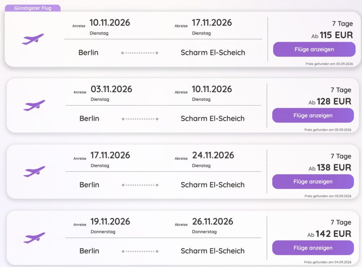Viewport: 362px width, 267px height.
Task: View flights for the 142 EUR offer
Action: [x=313, y=248]
